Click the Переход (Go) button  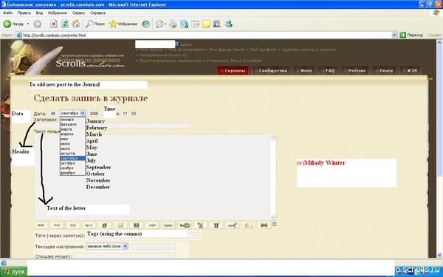pos(411,35)
